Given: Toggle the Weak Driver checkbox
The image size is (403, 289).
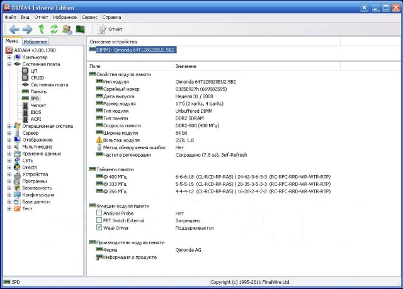Looking at the screenshot, I should click(x=99, y=227).
